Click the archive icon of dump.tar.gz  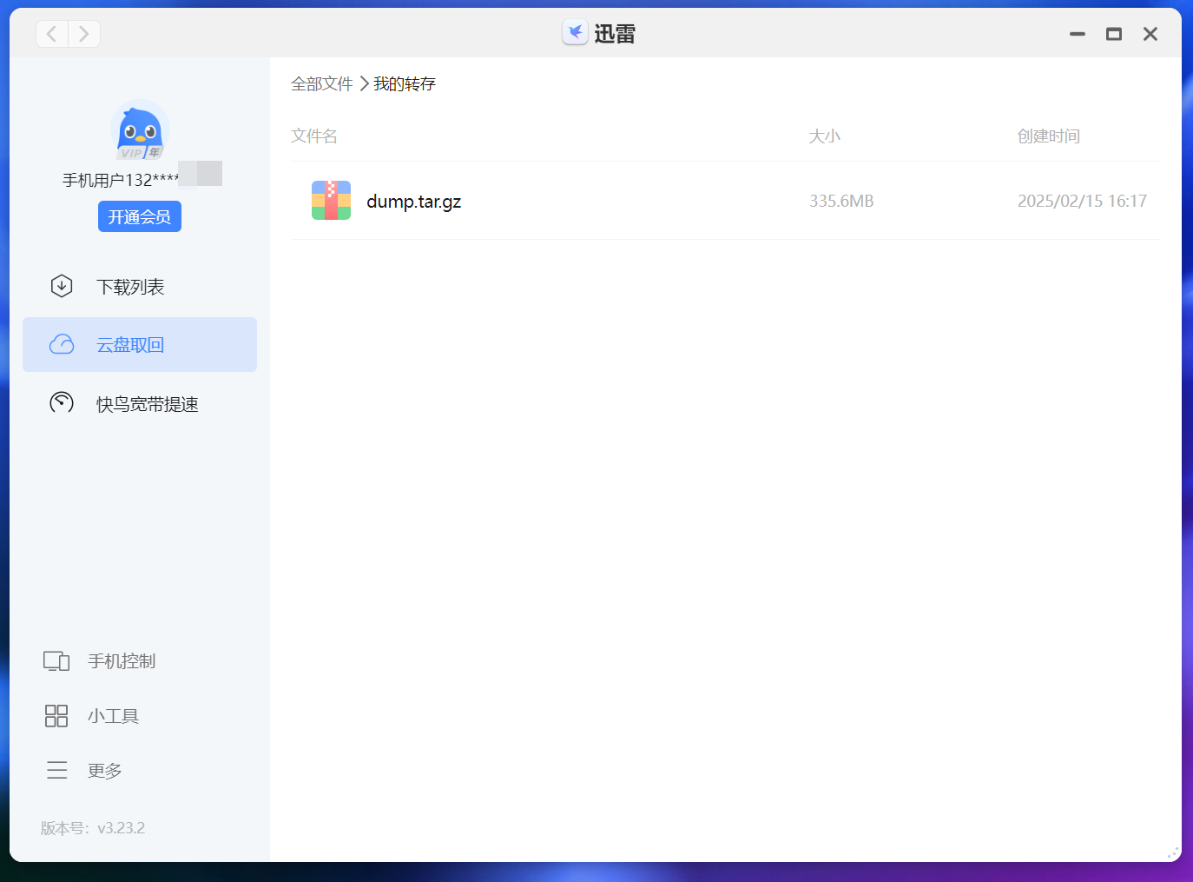coord(331,201)
